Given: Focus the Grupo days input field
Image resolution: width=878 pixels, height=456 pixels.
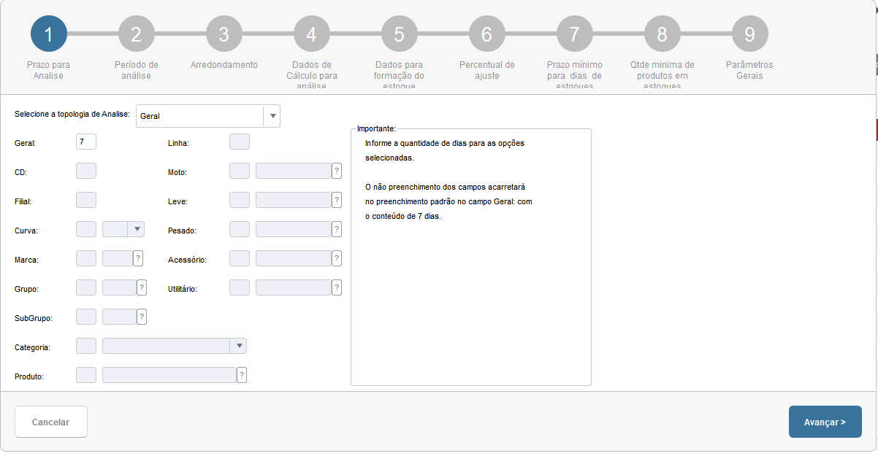Looking at the screenshot, I should (86, 287).
